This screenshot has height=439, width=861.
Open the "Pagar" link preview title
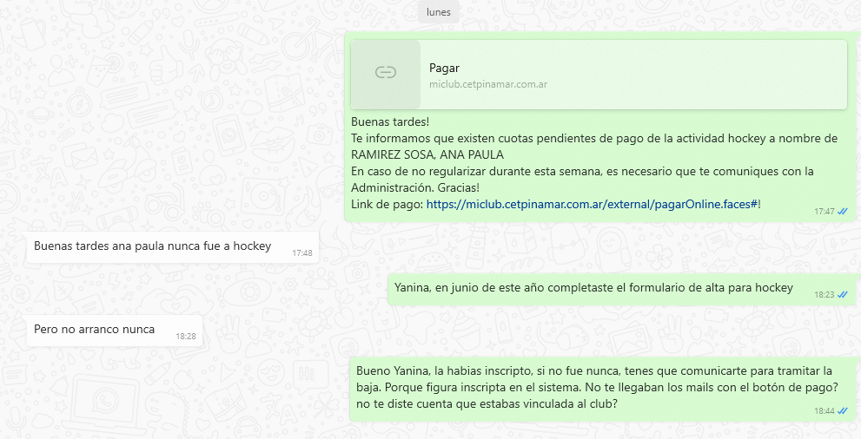(444, 68)
